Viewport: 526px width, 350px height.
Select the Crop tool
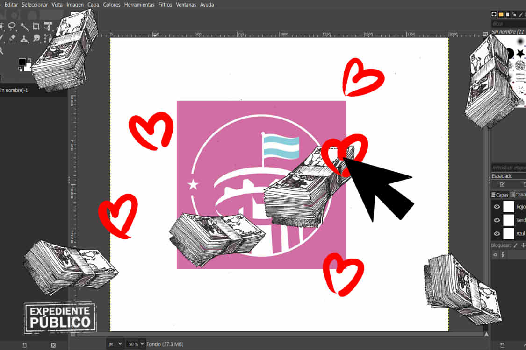(x=36, y=27)
